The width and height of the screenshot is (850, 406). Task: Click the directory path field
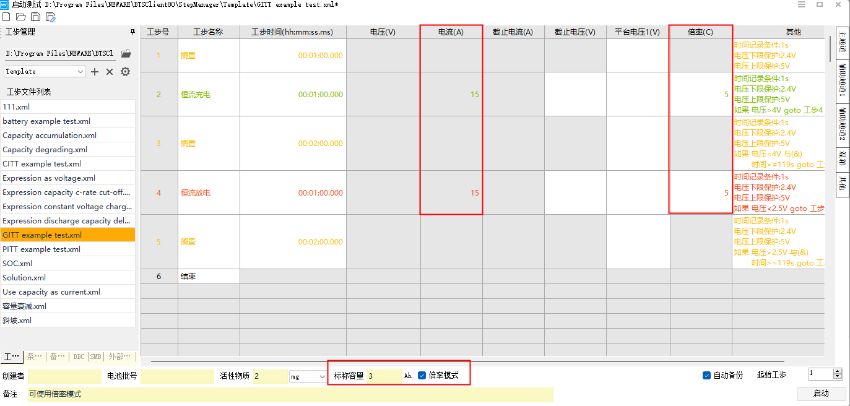(60, 54)
